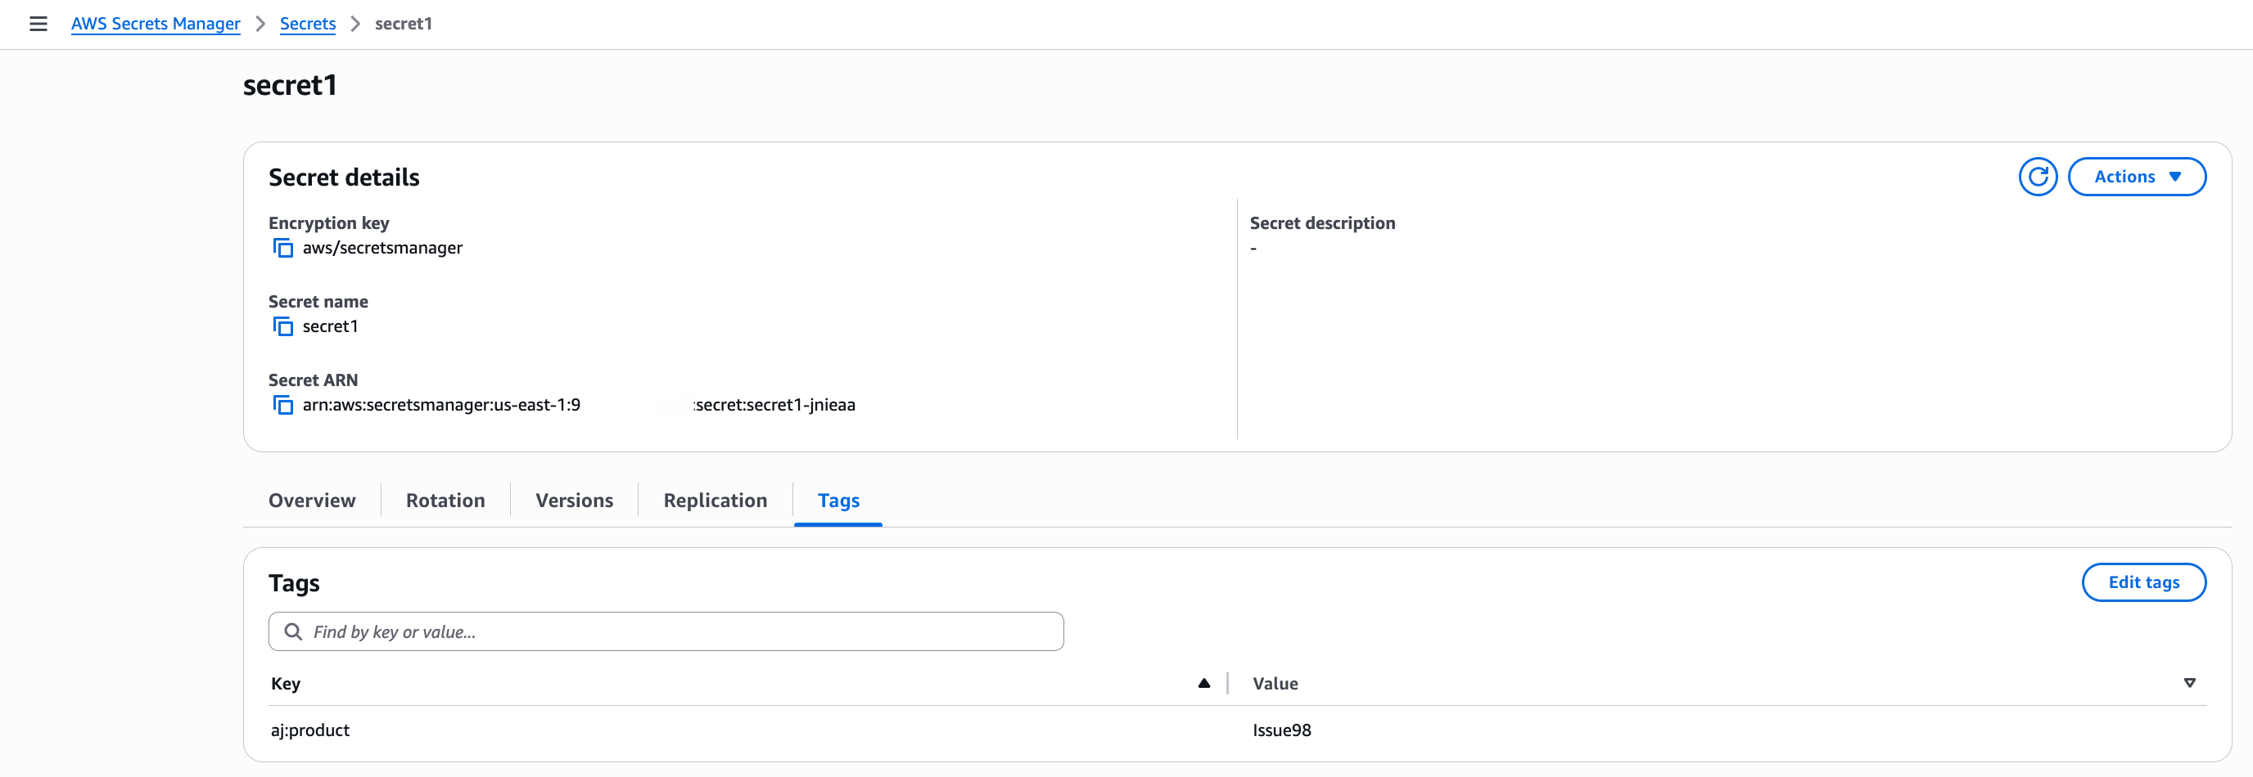Click the secret1 breadcrumb text
2253x777 pixels.
403,24
